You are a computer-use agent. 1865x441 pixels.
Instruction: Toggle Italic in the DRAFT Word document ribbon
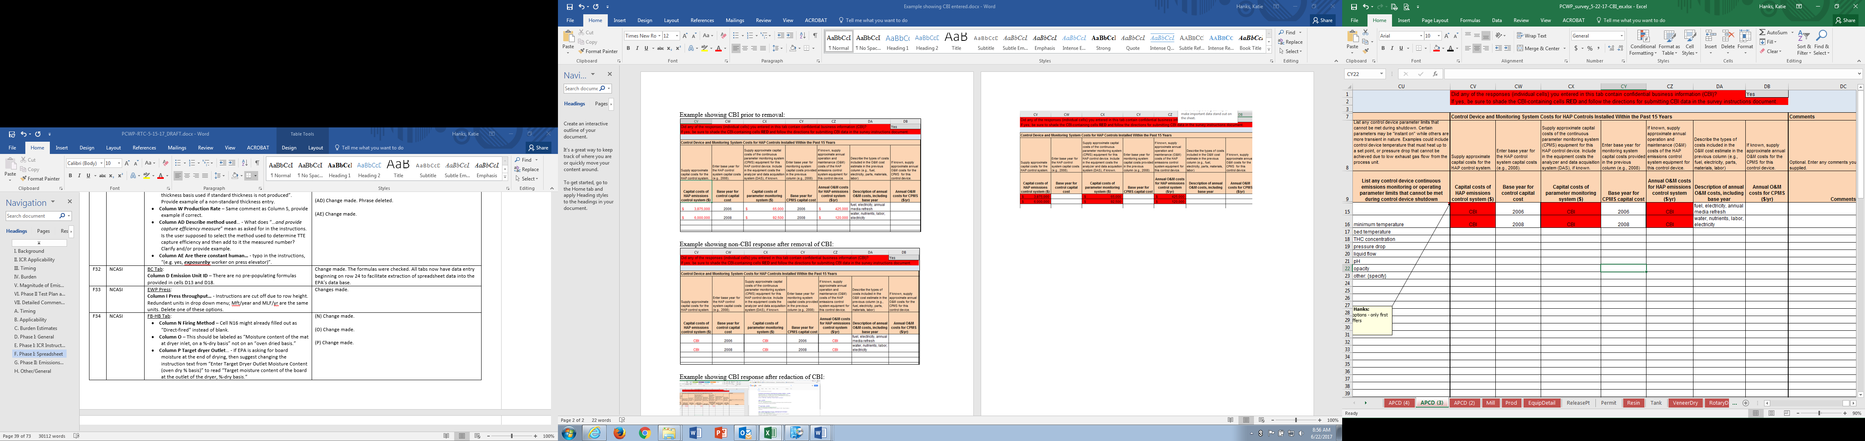coord(80,175)
